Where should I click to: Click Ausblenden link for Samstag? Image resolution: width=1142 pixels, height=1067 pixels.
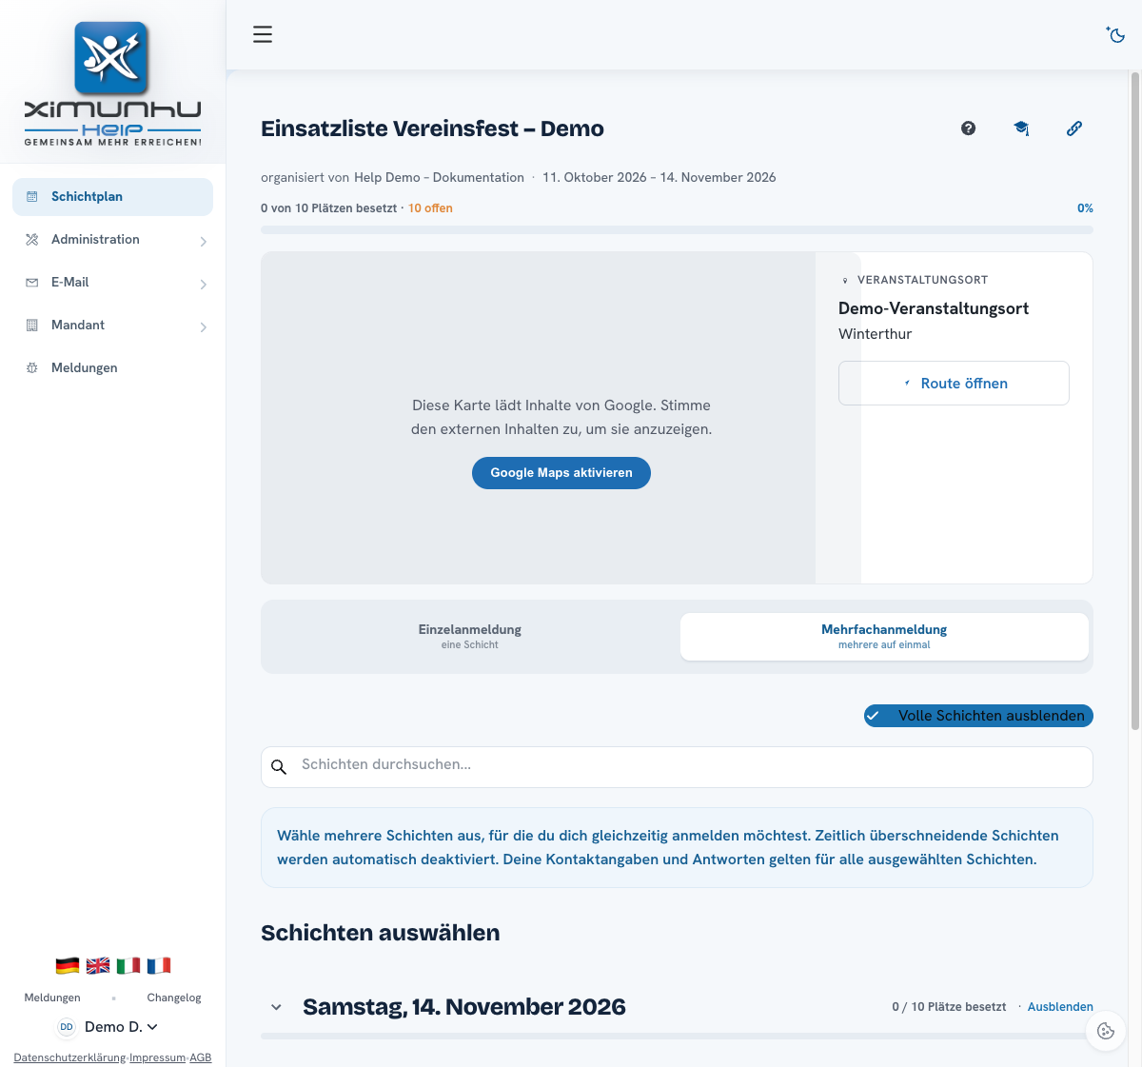tap(1060, 1007)
